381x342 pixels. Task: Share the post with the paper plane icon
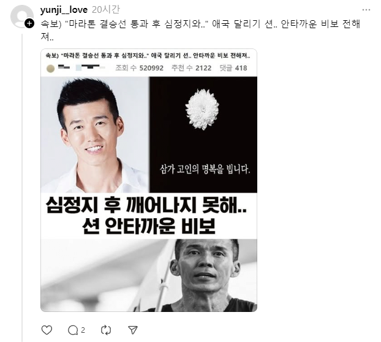pyautogui.click(x=133, y=330)
